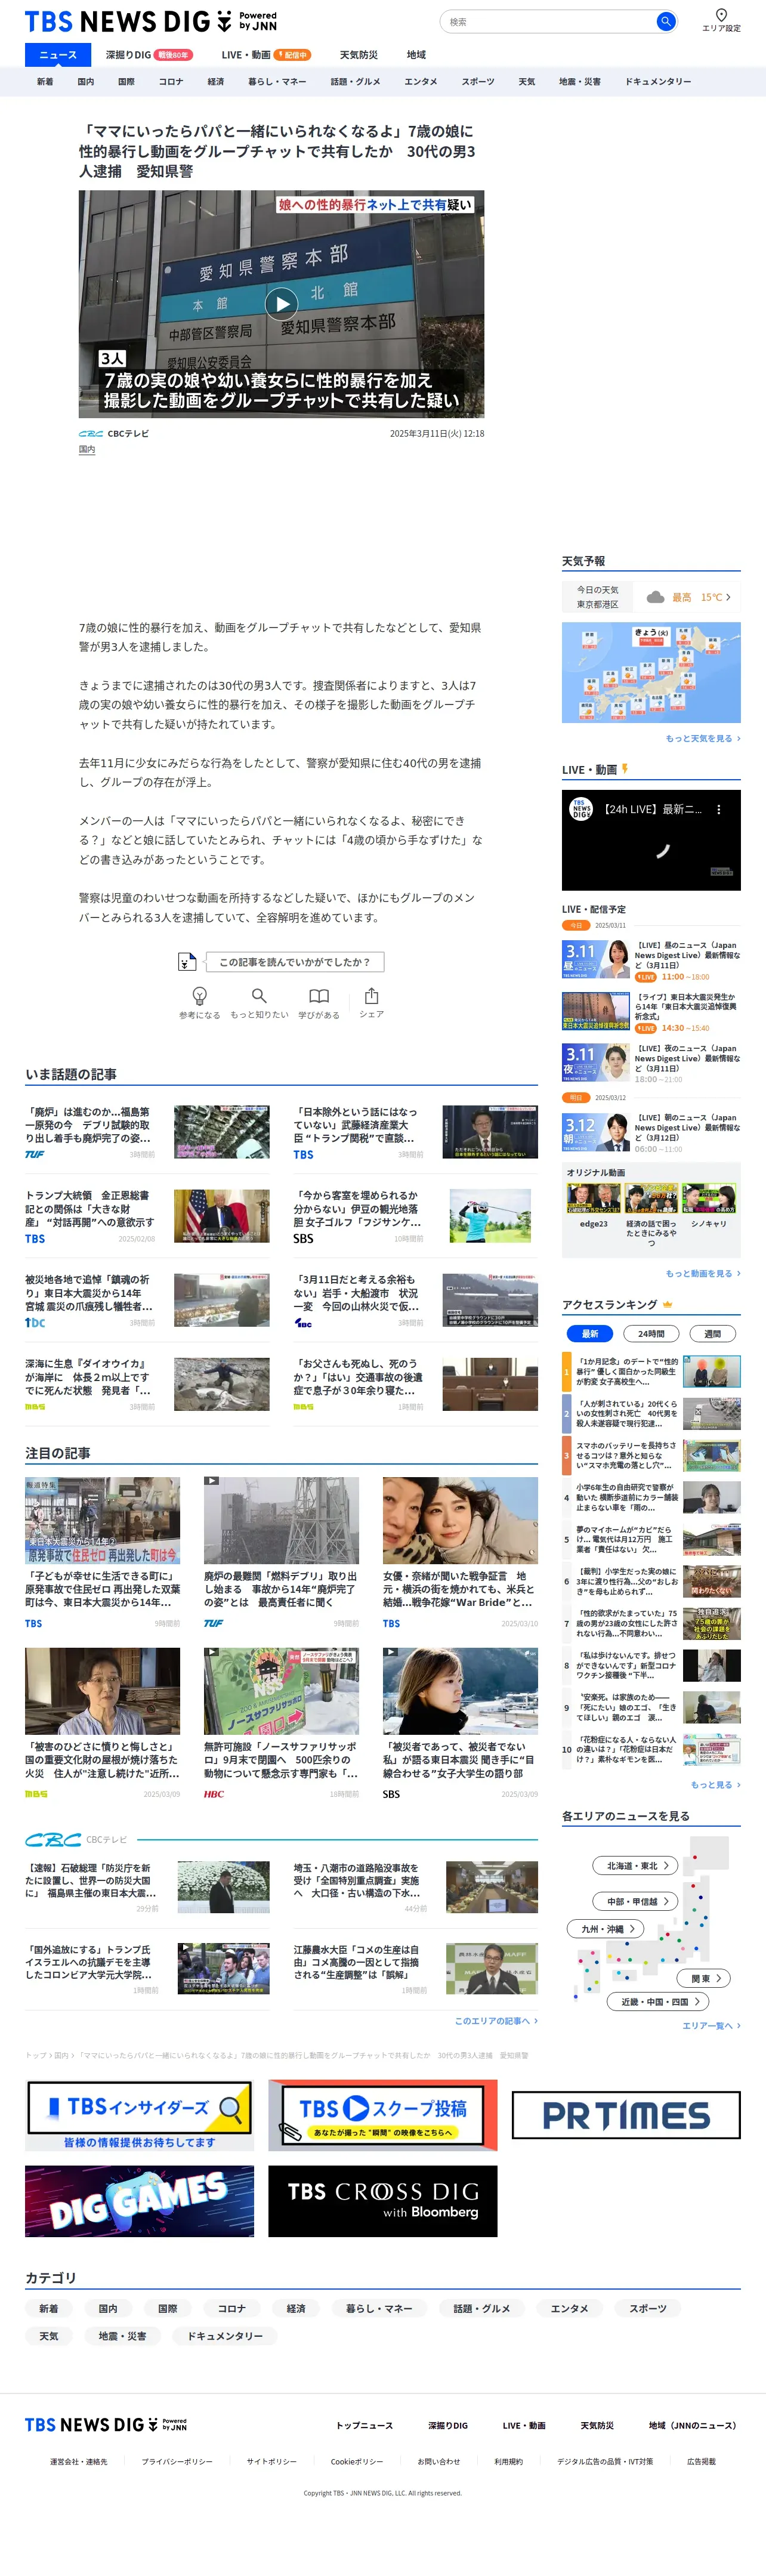Viewport: 766px width, 2576px height.
Task: Select the 24時間 ranking filter
Action: click(651, 1334)
